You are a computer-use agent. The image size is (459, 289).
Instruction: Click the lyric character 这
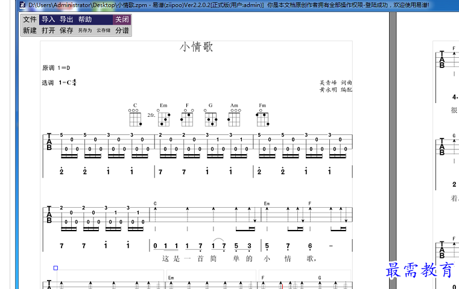166,259
